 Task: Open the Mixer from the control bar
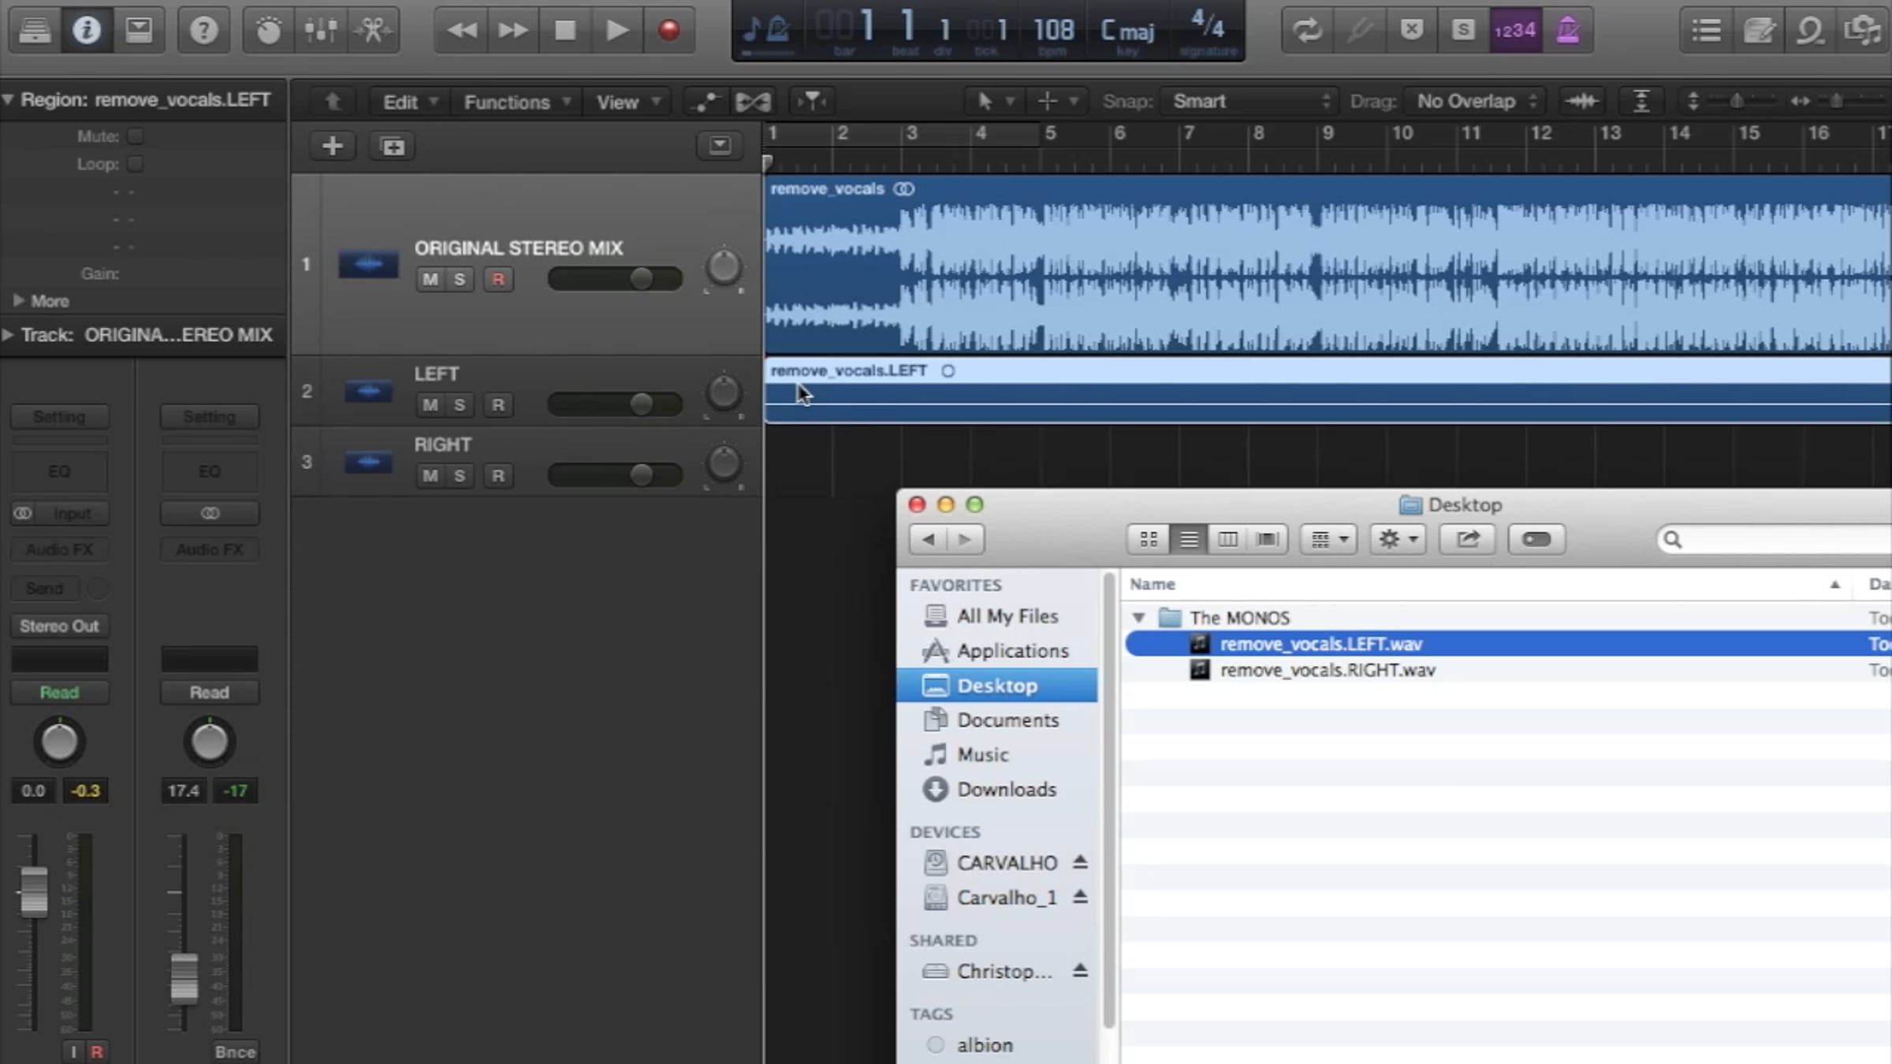(321, 30)
